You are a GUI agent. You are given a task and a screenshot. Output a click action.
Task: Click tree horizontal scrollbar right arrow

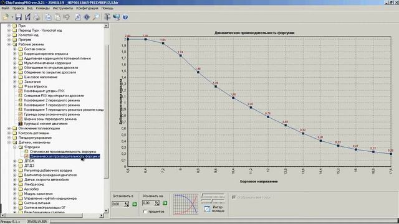[101, 215]
